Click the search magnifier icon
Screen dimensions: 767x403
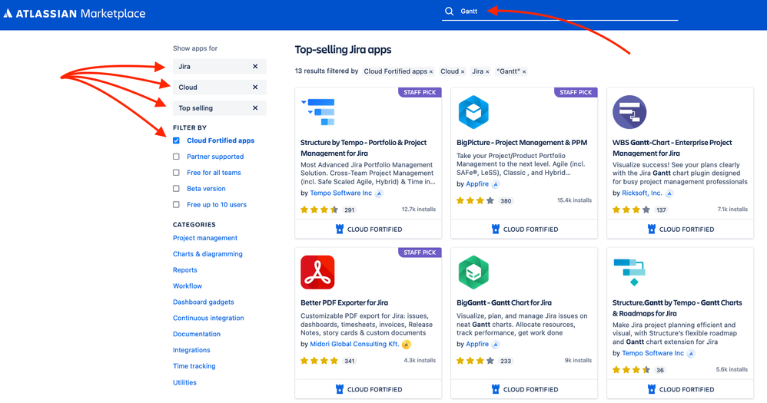tap(449, 12)
